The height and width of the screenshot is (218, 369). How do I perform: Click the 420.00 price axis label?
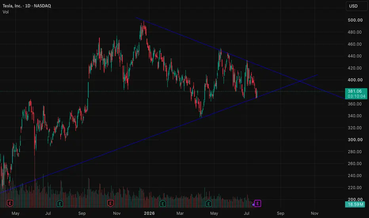[x=355, y=68]
